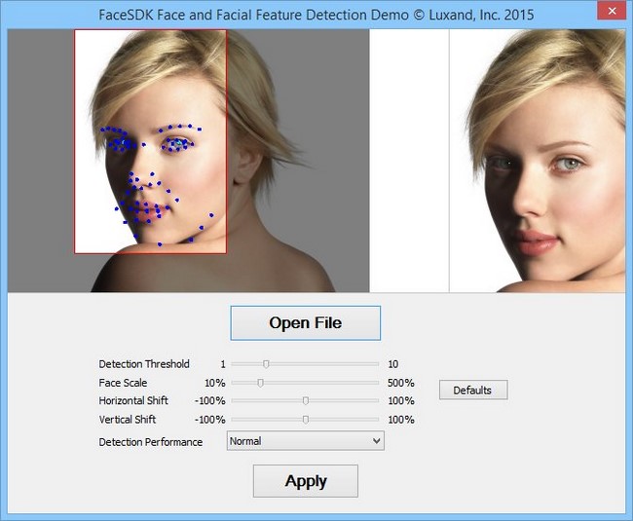Viewport: 633px width, 521px height.
Task: Grab the Vertical Shift slider thumb
Action: point(306,420)
